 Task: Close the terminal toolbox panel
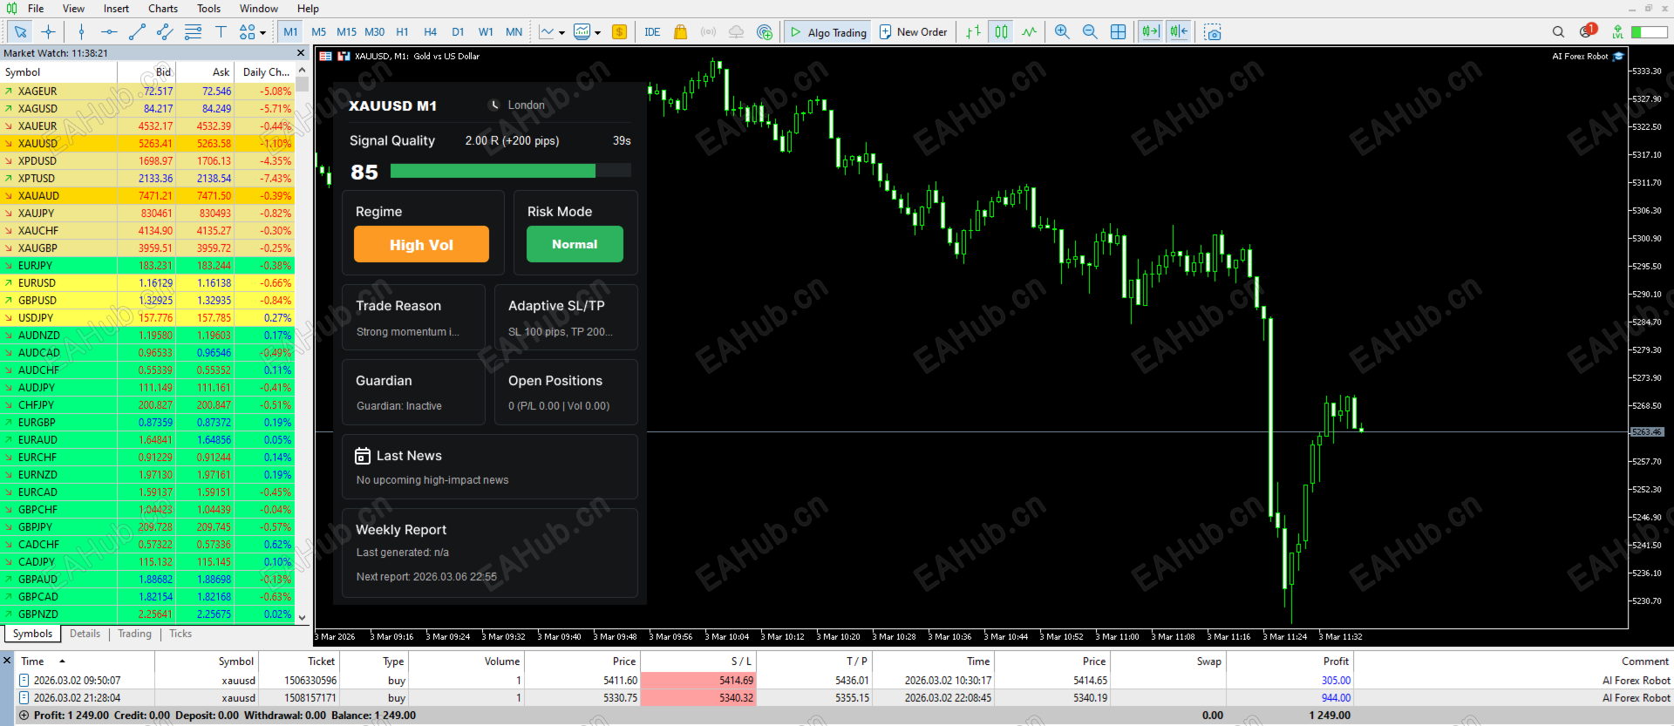pos(7,660)
